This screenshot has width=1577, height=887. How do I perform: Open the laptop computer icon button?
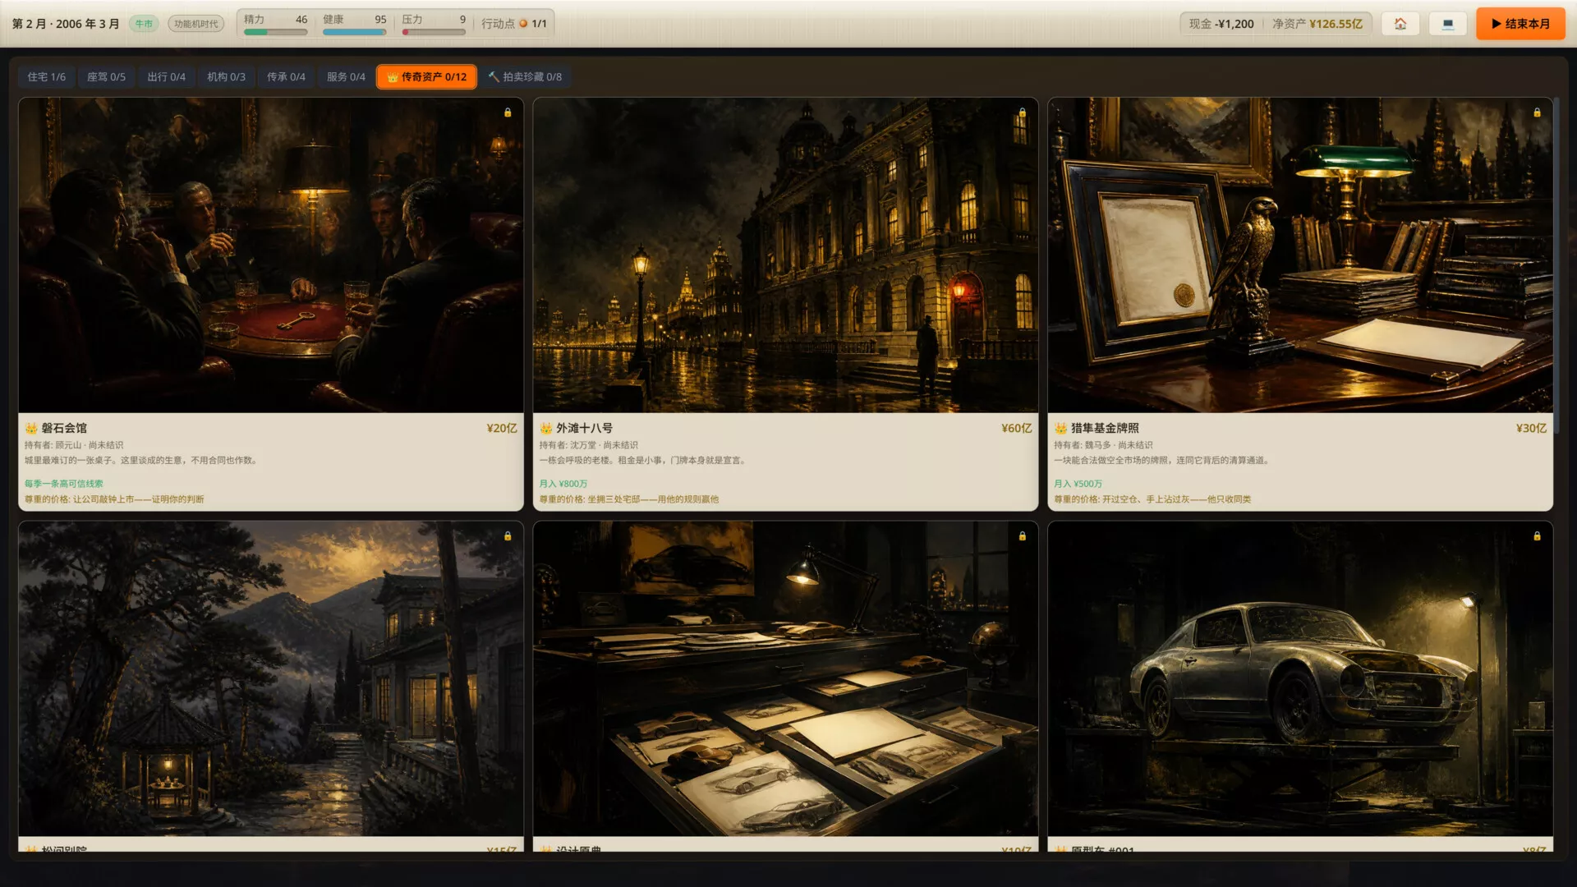pyautogui.click(x=1448, y=24)
